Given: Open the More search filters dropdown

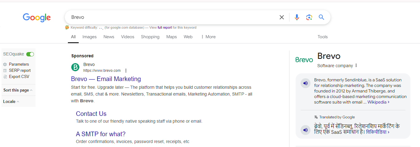Looking at the screenshot, I should tap(208, 37).
